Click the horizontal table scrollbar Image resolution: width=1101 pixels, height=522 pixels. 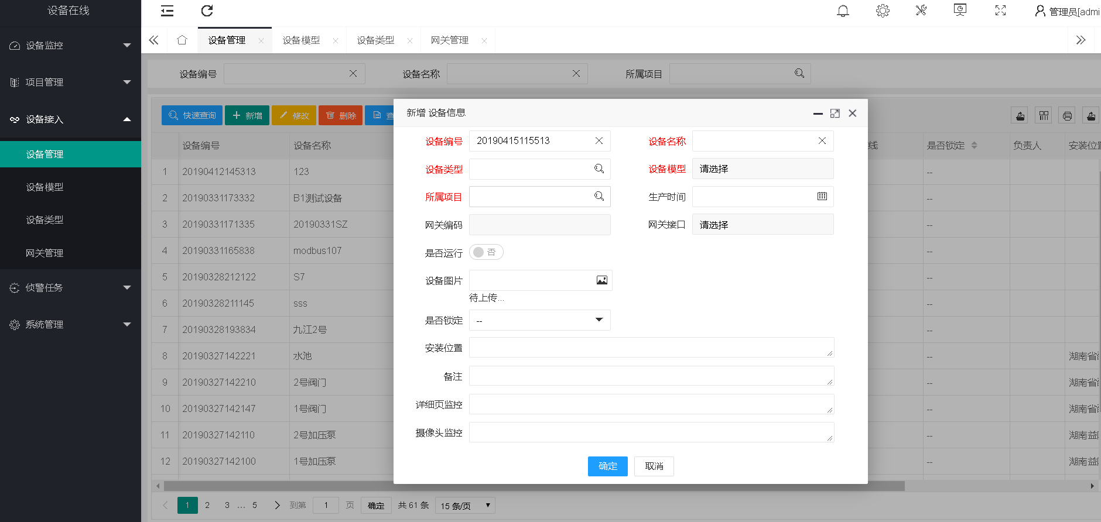pos(534,486)
